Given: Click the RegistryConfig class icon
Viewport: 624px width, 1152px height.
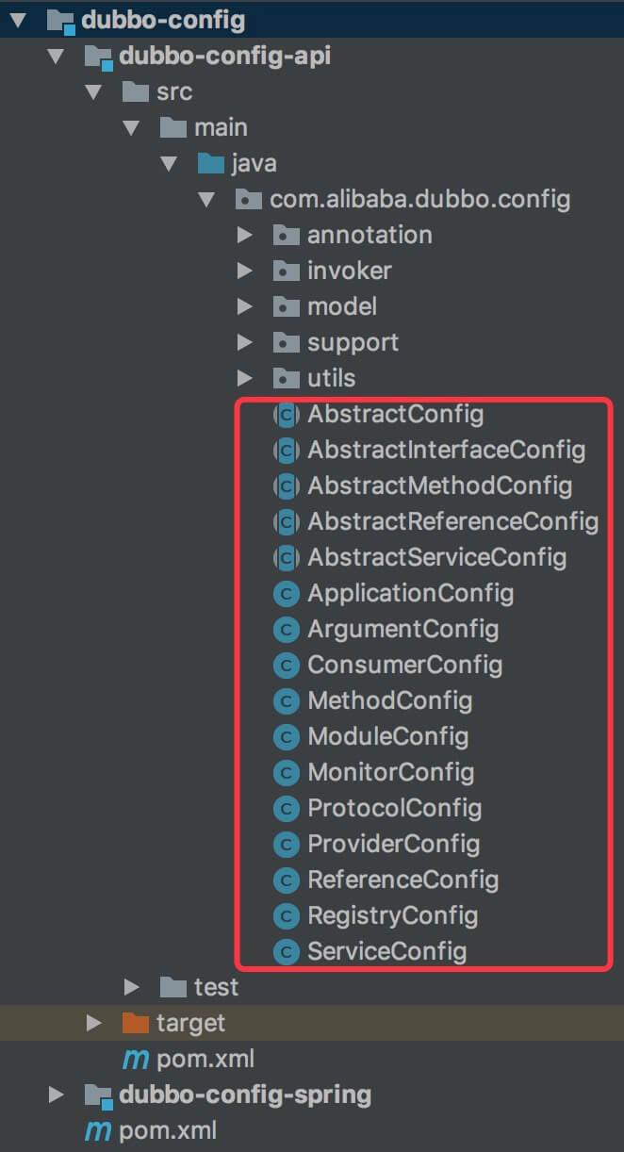Looking at the screenshot, I should click(x=286, y=915).
